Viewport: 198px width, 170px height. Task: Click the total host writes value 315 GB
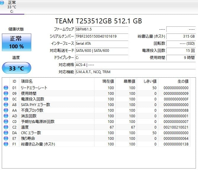coord(181,36)
